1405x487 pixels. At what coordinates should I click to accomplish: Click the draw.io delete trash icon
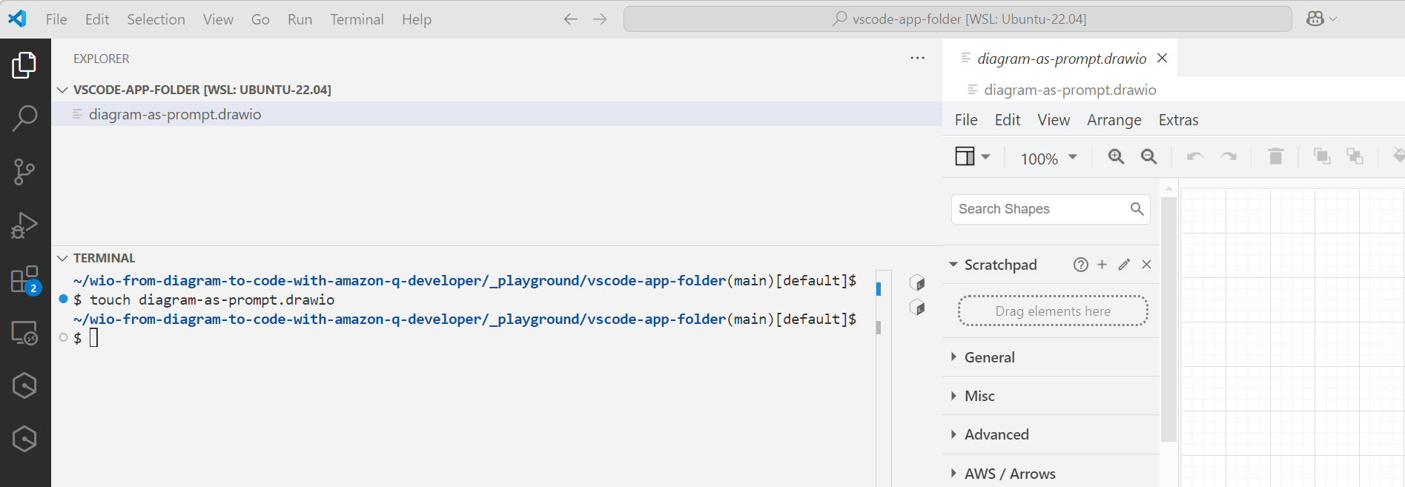pos(1275,156)
